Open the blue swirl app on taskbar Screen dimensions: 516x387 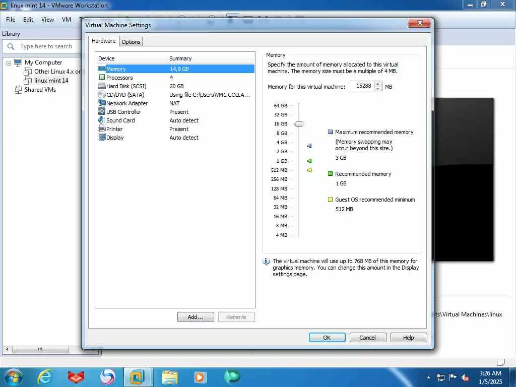[107, 377]
